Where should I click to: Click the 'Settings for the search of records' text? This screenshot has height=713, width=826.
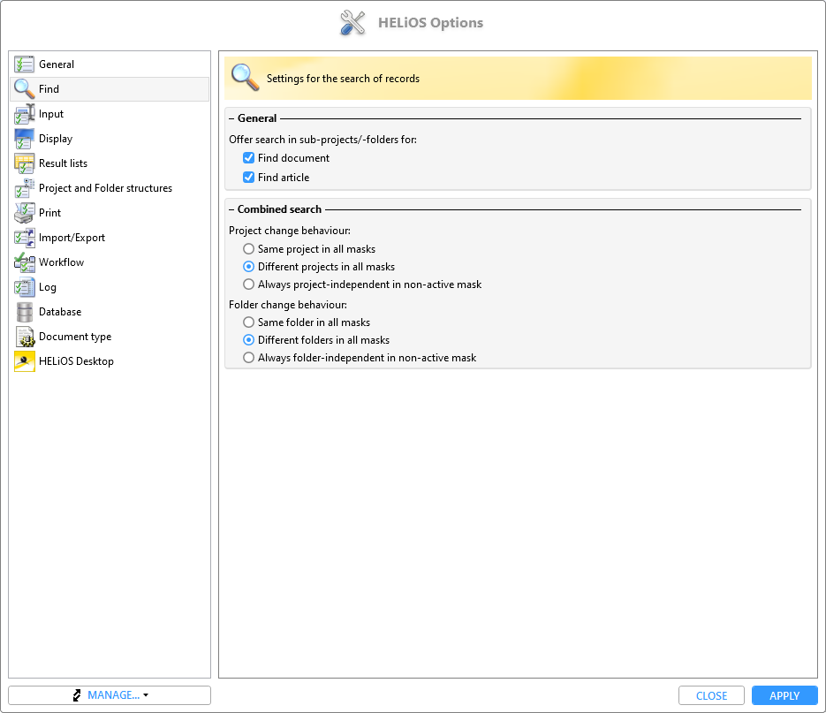click(343, 79)
